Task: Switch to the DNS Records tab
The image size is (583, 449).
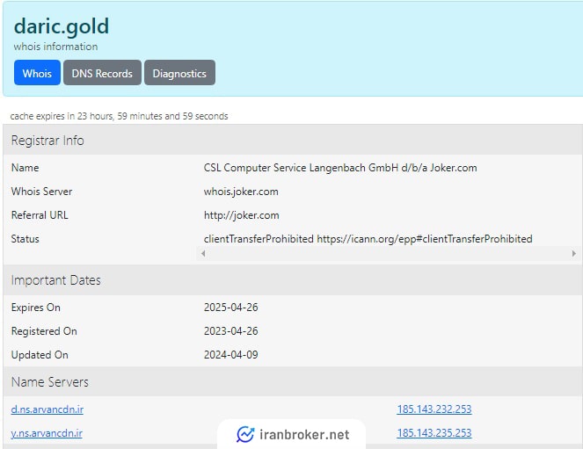Action: click(x=102, y=73)
